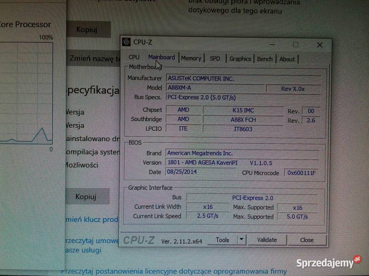Click the Rev X.0x field
Image resolution: width=369 pixels, height=276 pixels.
tap(293, 89)
